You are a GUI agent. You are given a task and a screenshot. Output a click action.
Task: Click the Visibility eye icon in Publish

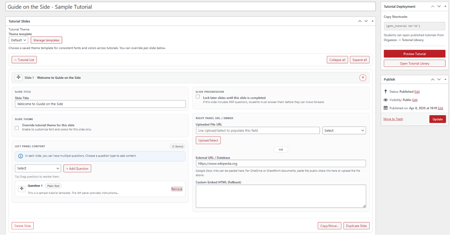tap(386, 100)
